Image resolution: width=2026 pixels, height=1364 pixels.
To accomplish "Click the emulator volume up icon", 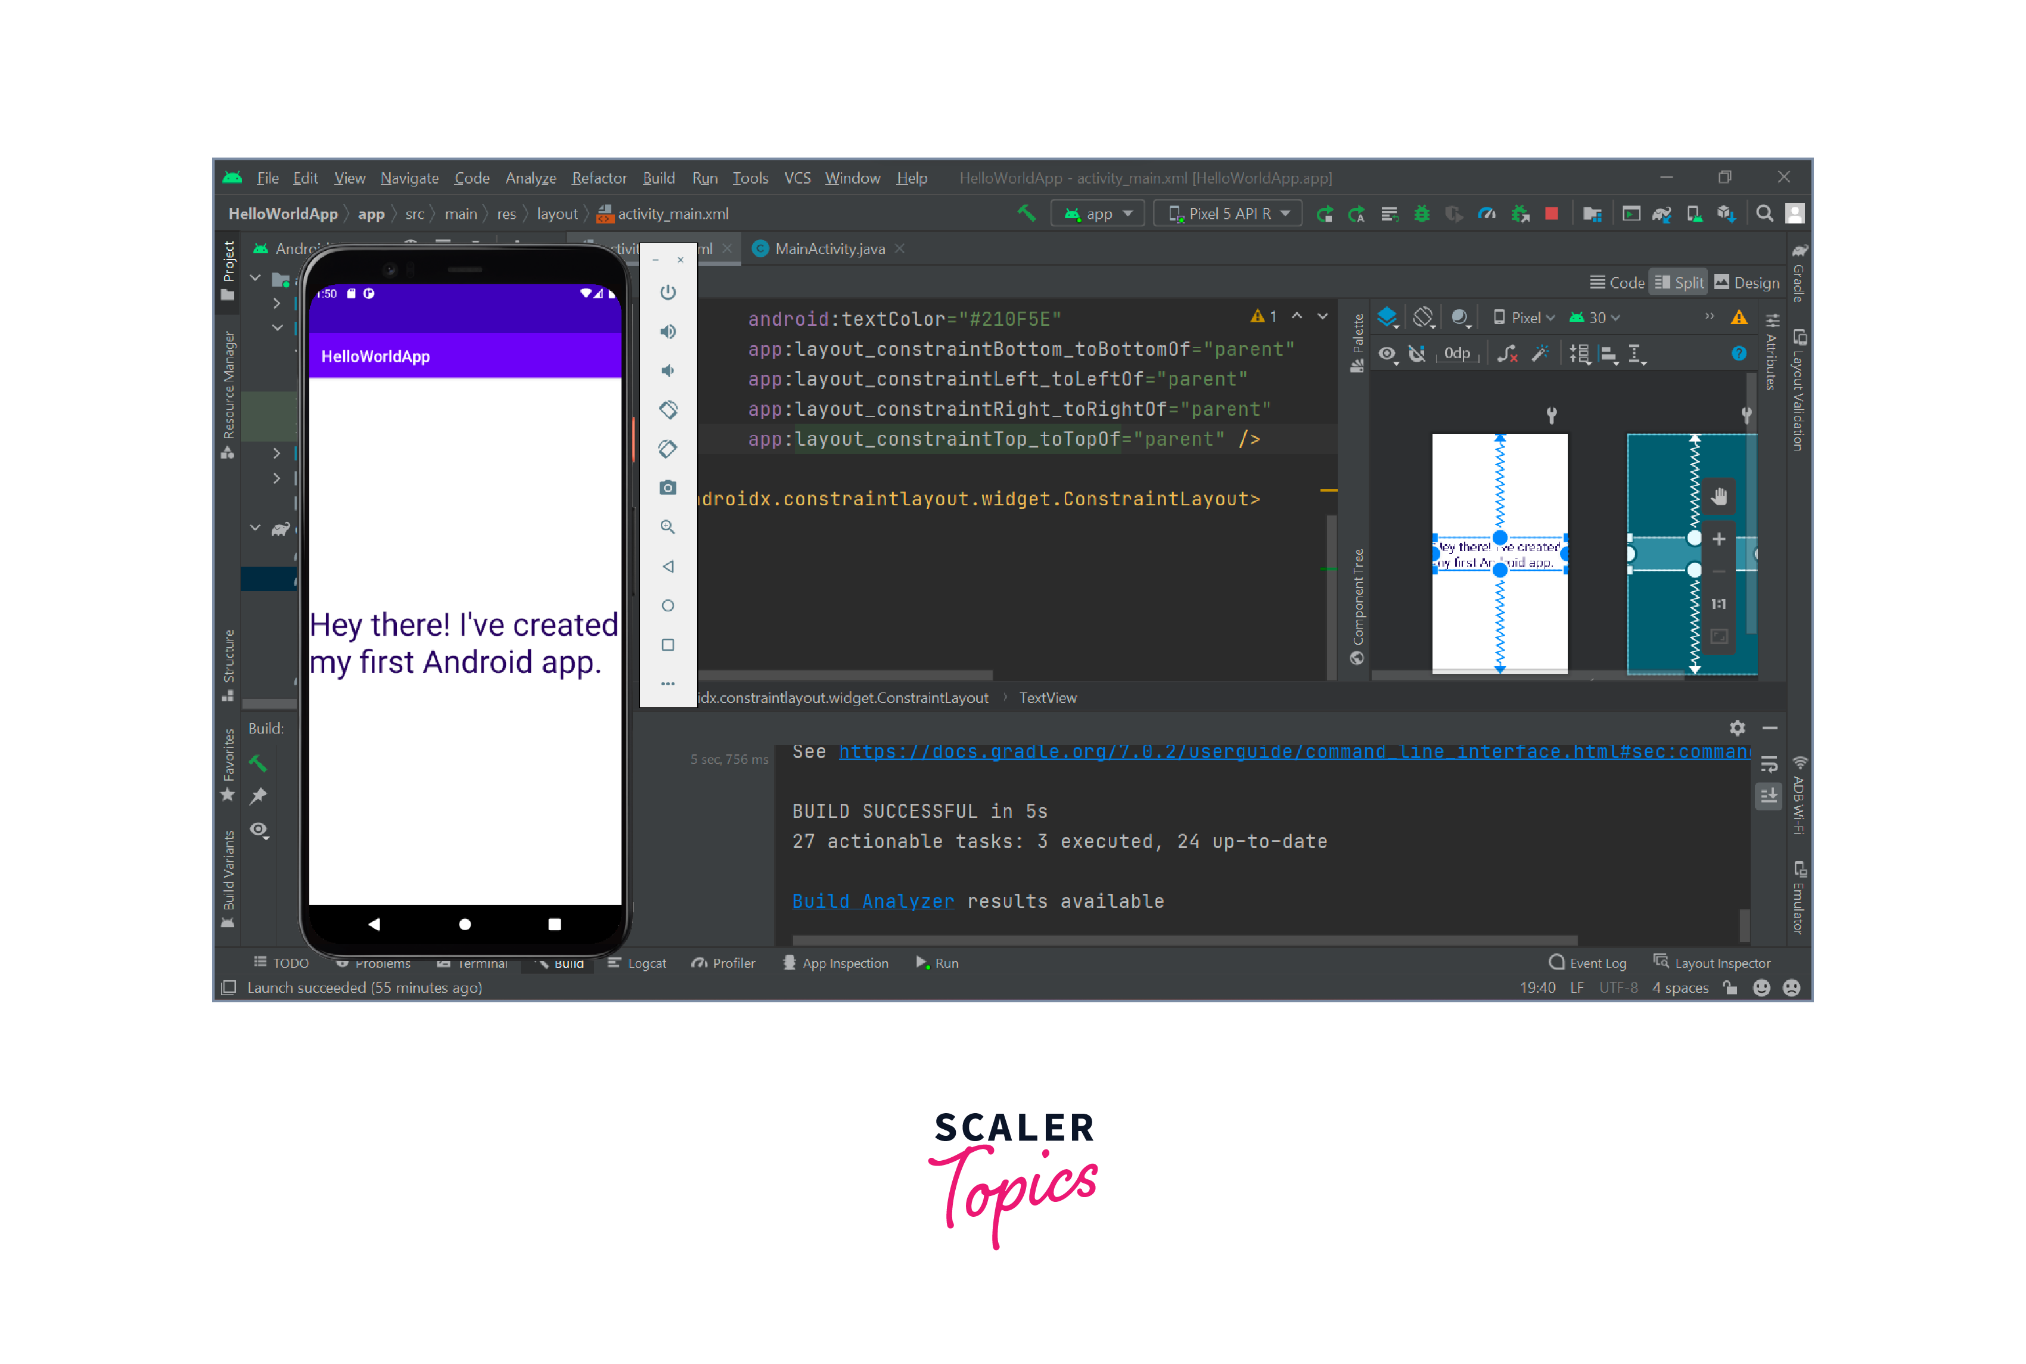I will [667, 331].
